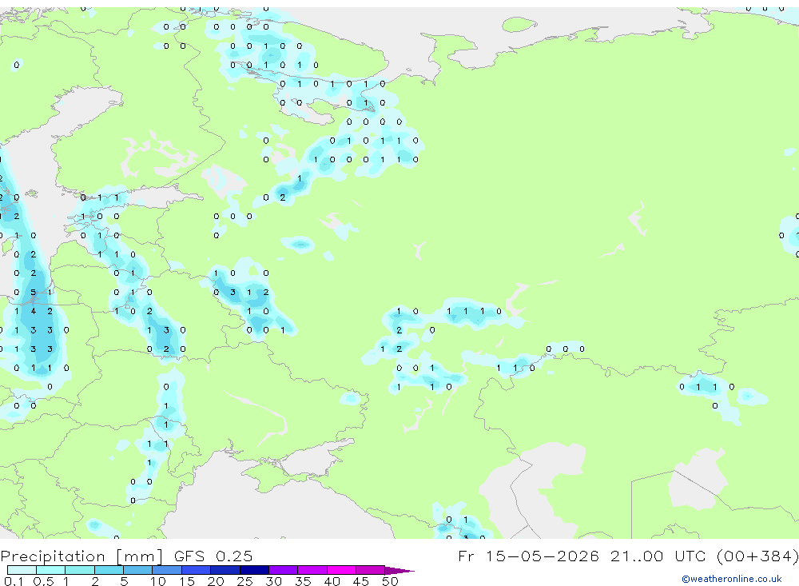Click the '50' legend label

(x=391, y=581)
